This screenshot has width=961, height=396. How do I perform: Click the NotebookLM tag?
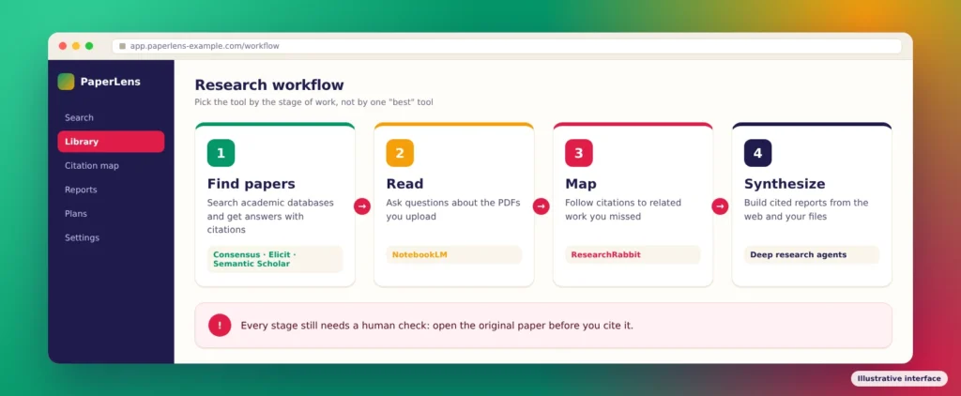pos(454,254)
